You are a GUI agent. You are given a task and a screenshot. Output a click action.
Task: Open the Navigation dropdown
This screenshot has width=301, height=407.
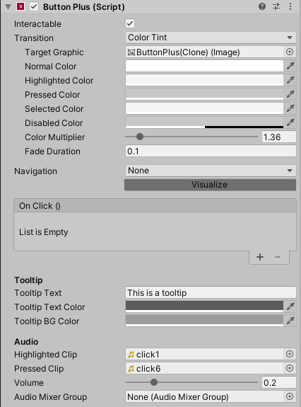211,171
